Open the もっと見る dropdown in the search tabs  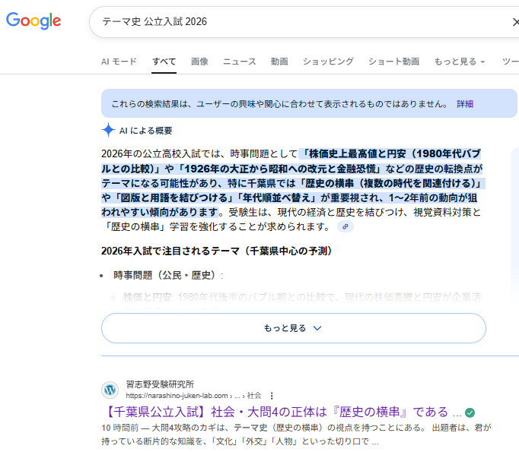coord(459,62)
